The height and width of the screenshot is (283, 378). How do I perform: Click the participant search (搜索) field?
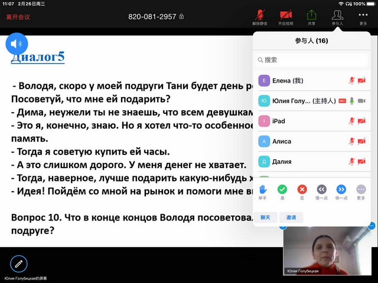coord(311,60)
